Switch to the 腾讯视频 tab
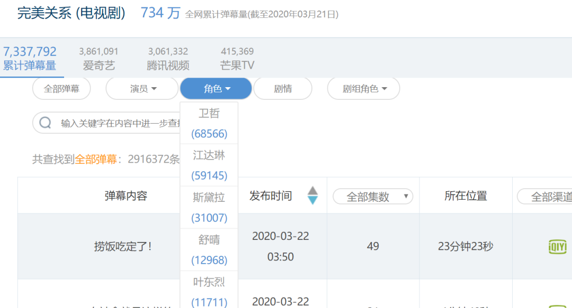572x308 pixels. [x=168, y=58]
